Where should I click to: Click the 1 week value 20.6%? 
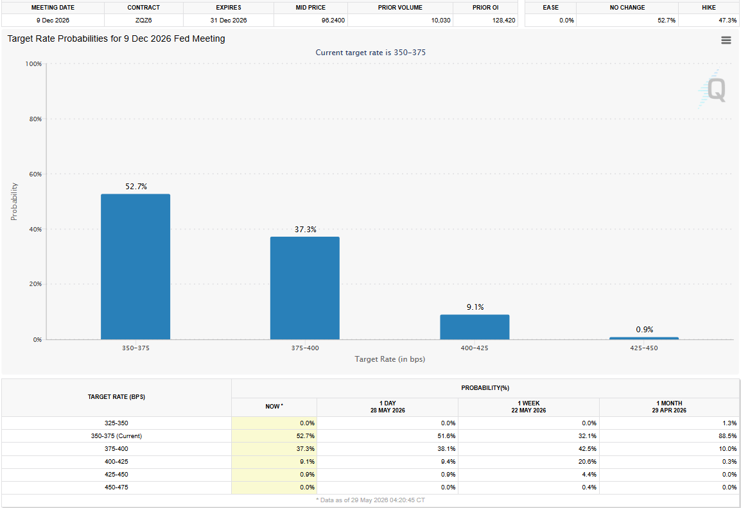click(588, 462)
